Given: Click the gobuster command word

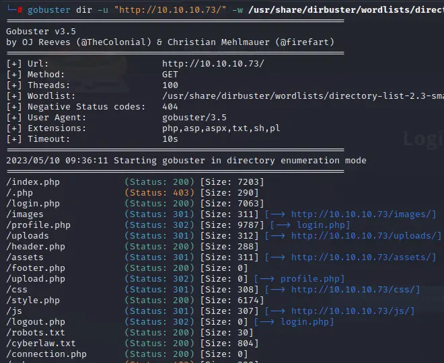Looking at the screenshot, I should [48, 10].
